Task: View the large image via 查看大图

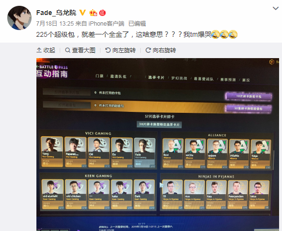Action: tap(80, 50)
